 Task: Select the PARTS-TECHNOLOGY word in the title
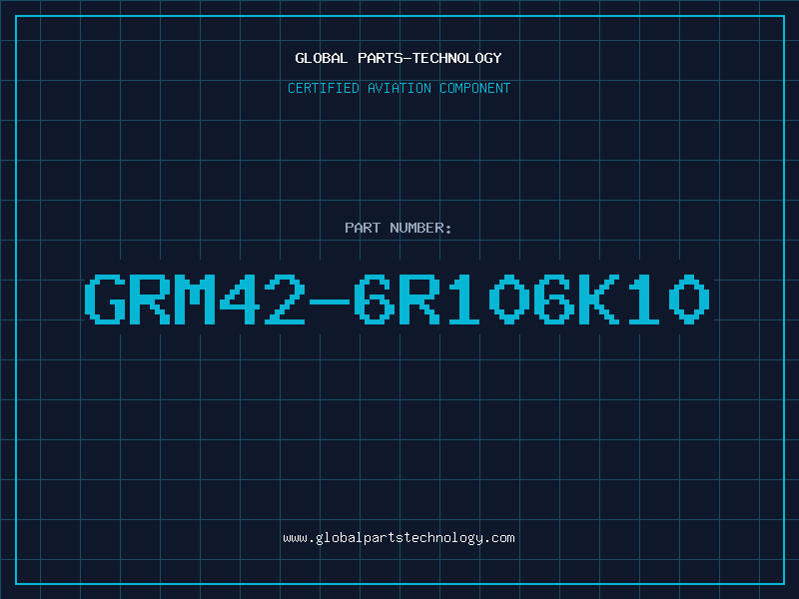point(429,58)
